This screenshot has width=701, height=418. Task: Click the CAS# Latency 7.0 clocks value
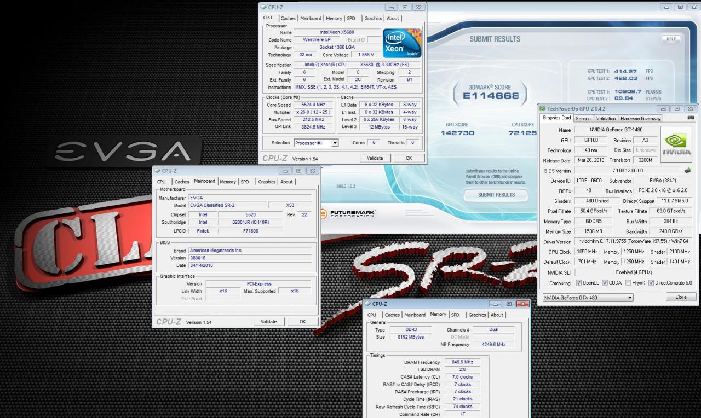coord(462,377)
